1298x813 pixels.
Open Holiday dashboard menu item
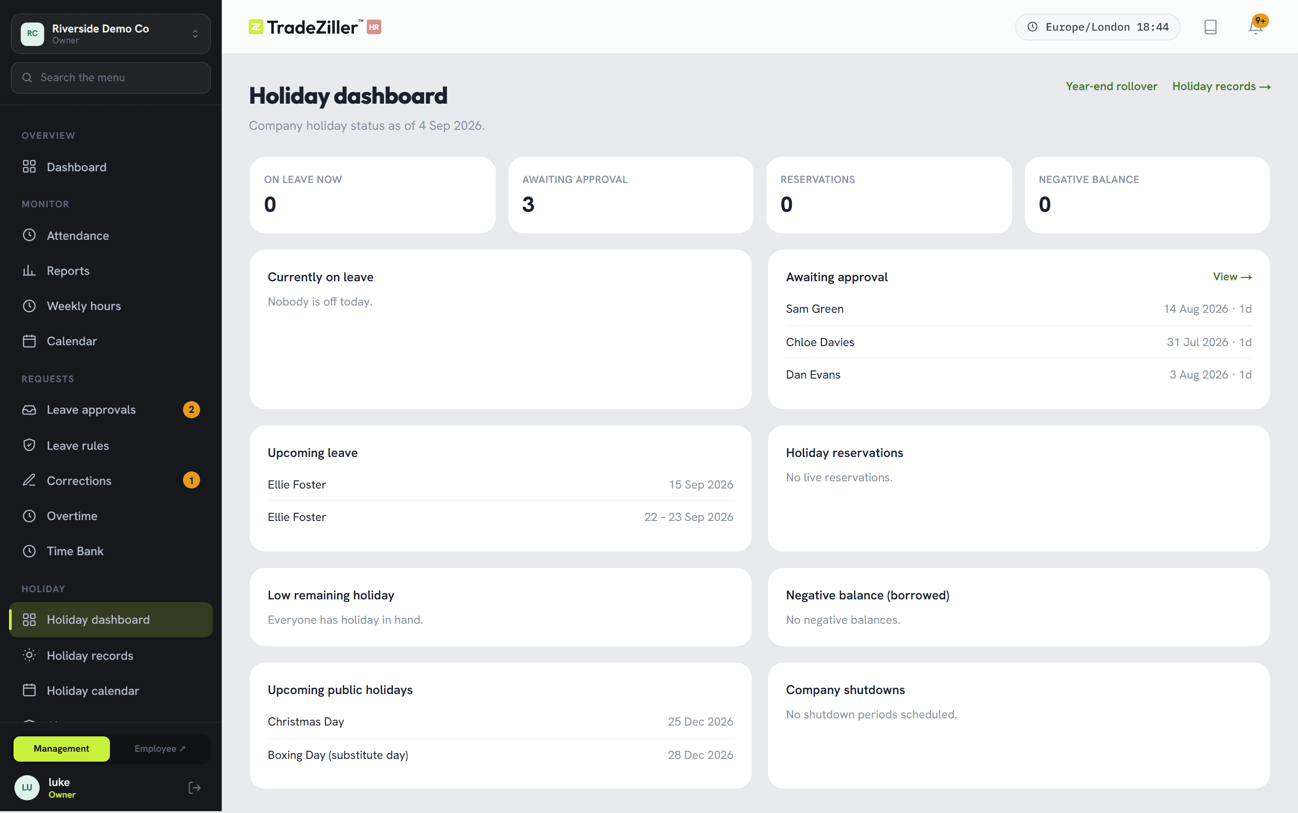tap(111, 619)
